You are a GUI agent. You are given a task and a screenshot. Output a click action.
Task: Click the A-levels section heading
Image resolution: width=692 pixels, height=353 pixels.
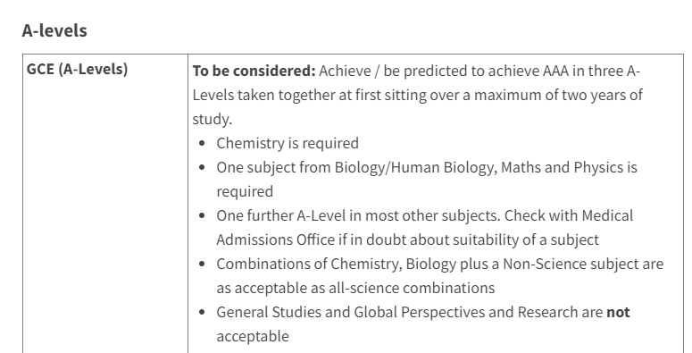tap(54, 30)
